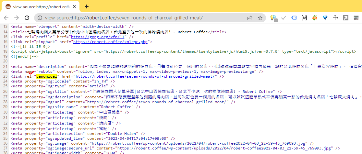
Task: Open the [h/] headings extension icon
Action: click(304, 18)
